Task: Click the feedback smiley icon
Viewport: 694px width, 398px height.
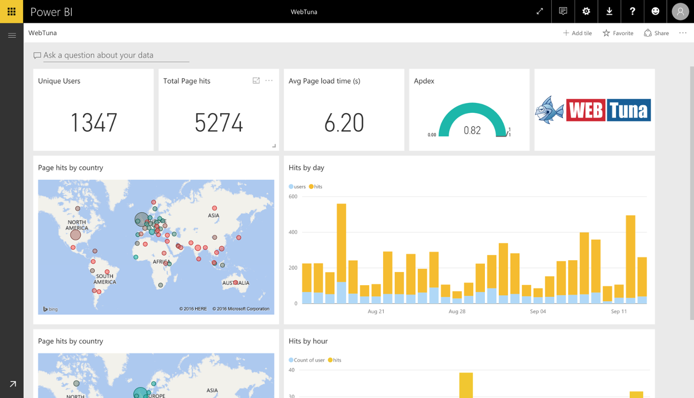Action: click(x=655, y=12)
